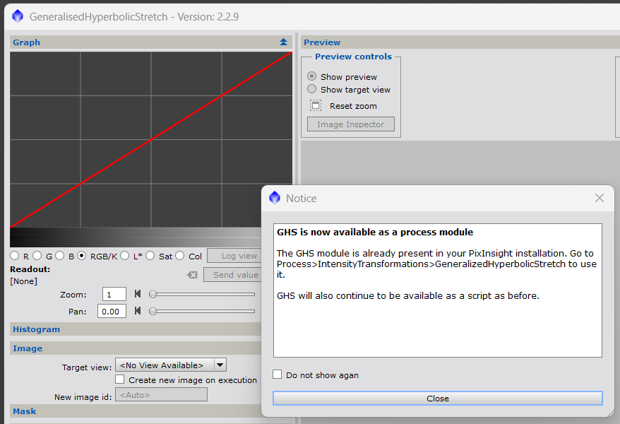The width and height of the screenshot is (620, 424).
Task: Click the Reset zoom label
Action: click(353, 106)
